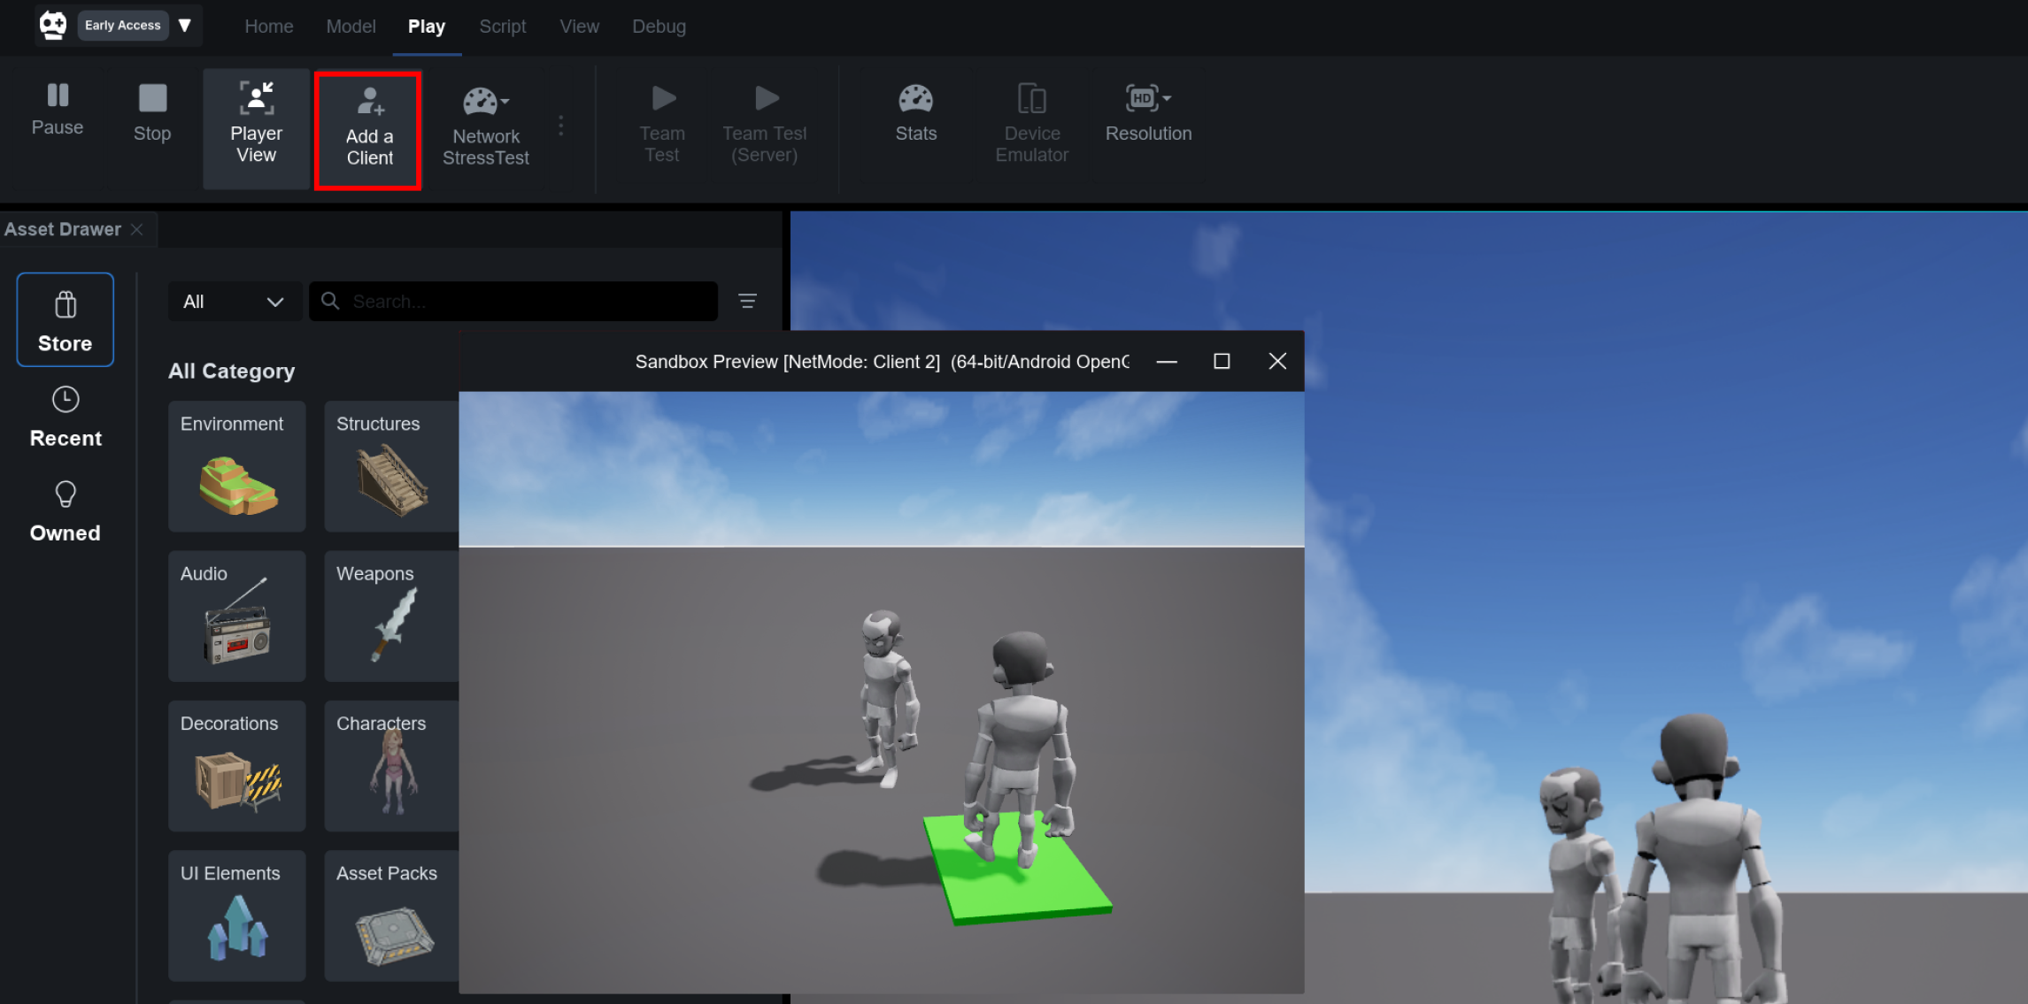This screenshot has width=2028, height=1004.
Task: Open the Audio asset category
Action: pyautogui.click(x=236, y=616)
